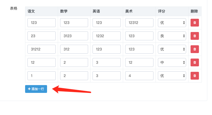This screenshot has width=212, height=115.
Task: Open 评分 dropdown in last row
Action: (x=172, y=76)
